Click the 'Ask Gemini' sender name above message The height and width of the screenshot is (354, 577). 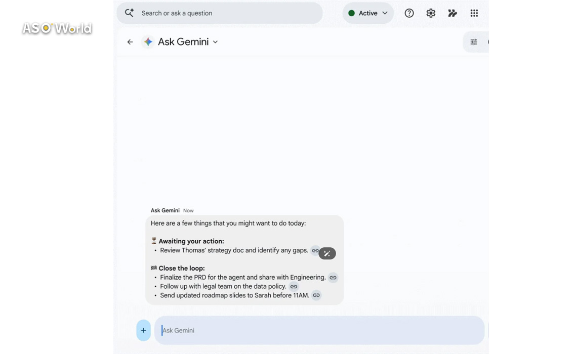click(x=165, y=210)
